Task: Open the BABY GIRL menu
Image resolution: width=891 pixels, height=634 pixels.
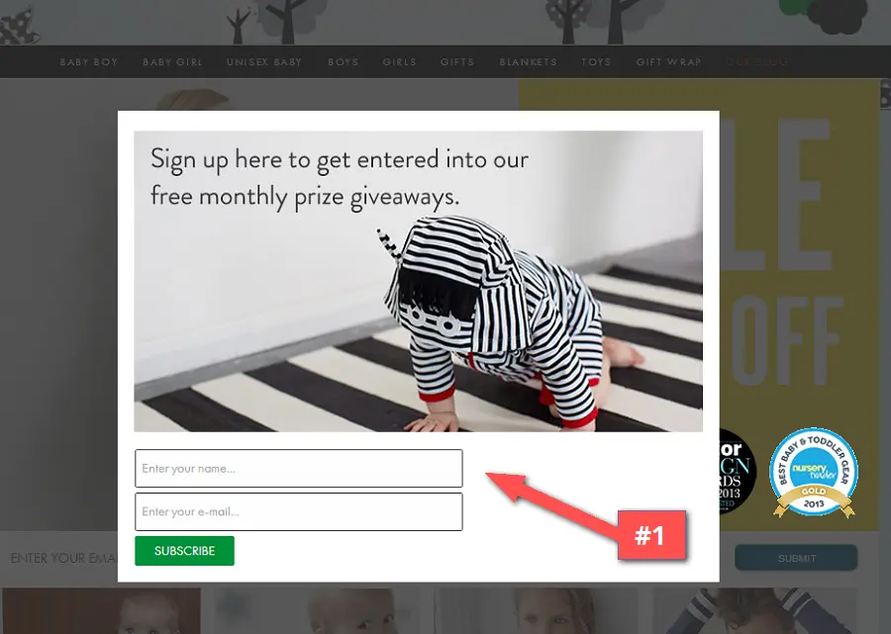Action: 172,62
